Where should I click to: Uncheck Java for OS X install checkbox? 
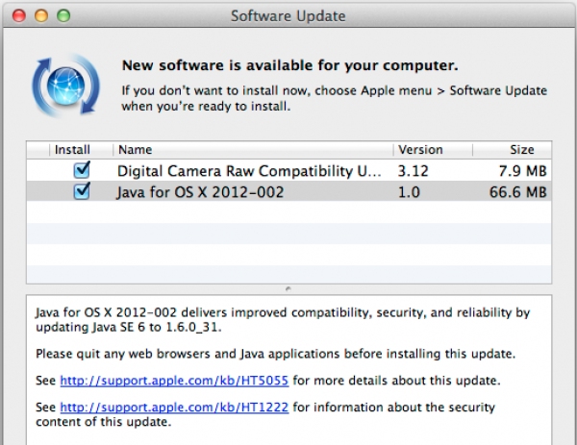point(82,191)
